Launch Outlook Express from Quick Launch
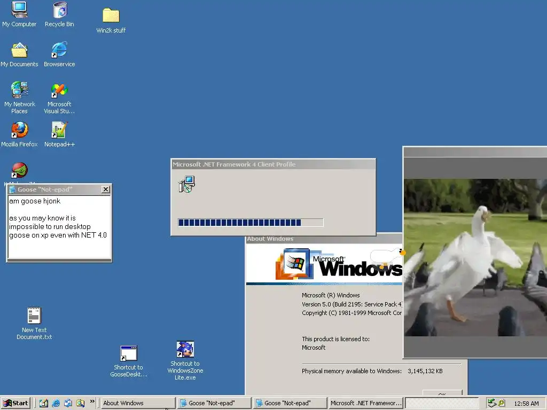This screenshot has height=410, width=547. click(x=68, y=403)
